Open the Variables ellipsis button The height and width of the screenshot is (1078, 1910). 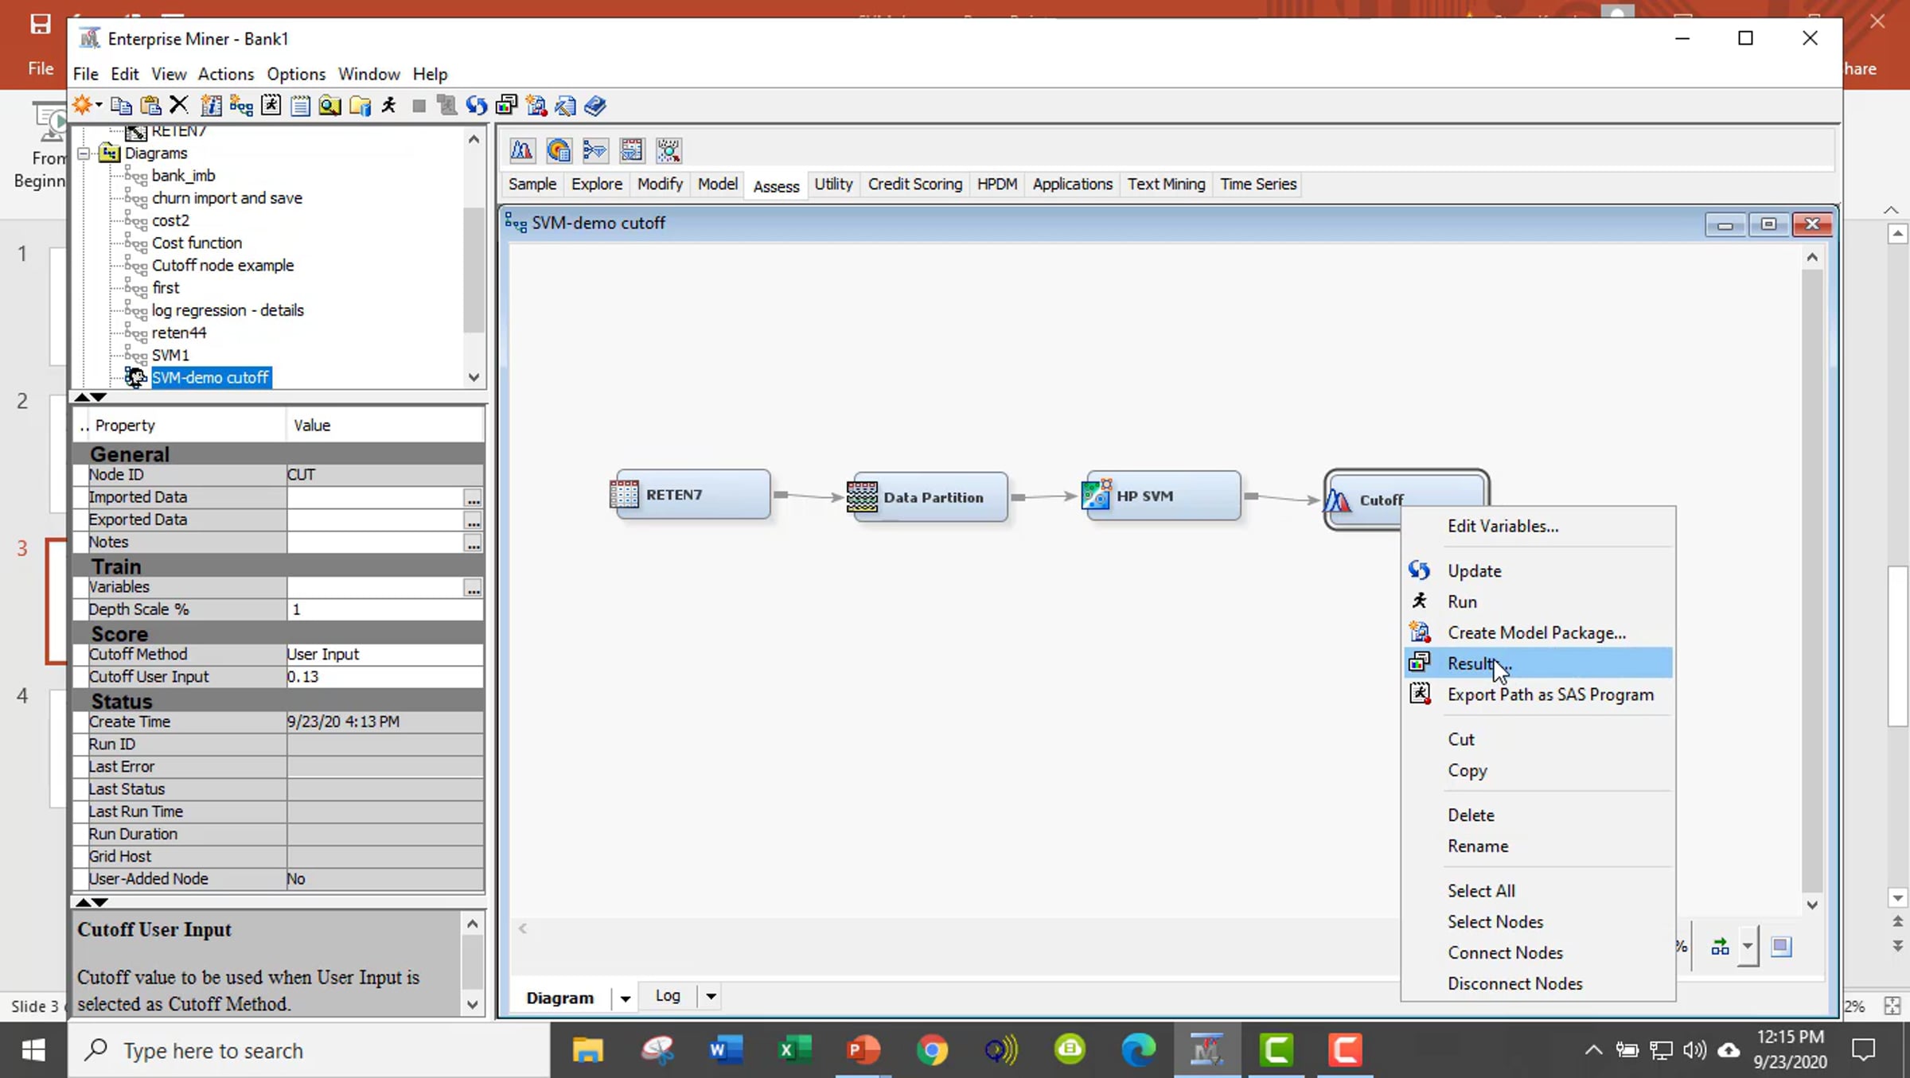coord(473,588)
